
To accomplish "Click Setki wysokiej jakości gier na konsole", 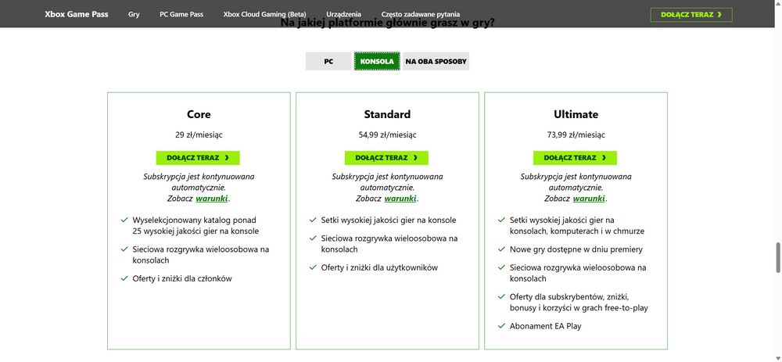I will [x=389, y=220].
